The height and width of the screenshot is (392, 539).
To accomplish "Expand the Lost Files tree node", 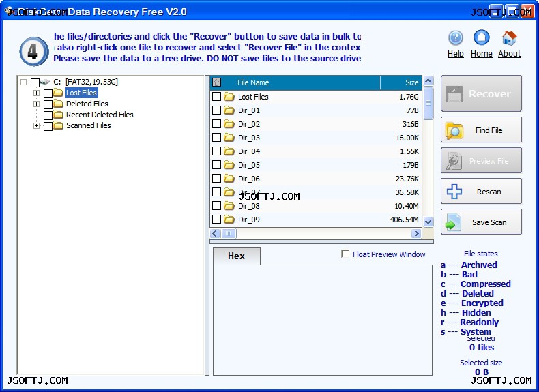I will pyautogui.click(x=36, y=93).
